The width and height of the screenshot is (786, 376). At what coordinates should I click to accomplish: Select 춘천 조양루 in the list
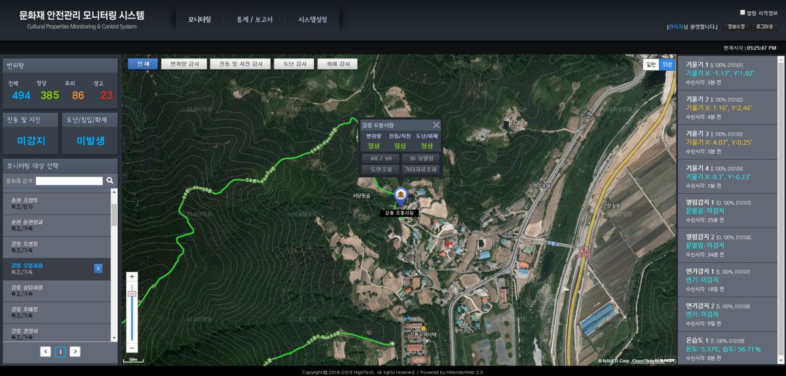pos(56,202)
